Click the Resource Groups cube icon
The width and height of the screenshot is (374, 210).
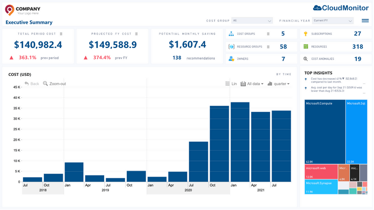click(x=231, y=47)
